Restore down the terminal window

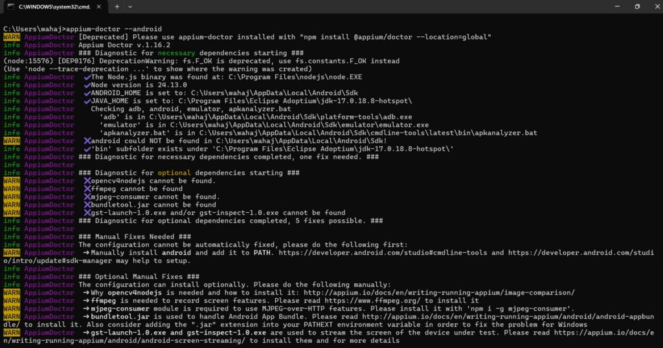pos(636,6)
